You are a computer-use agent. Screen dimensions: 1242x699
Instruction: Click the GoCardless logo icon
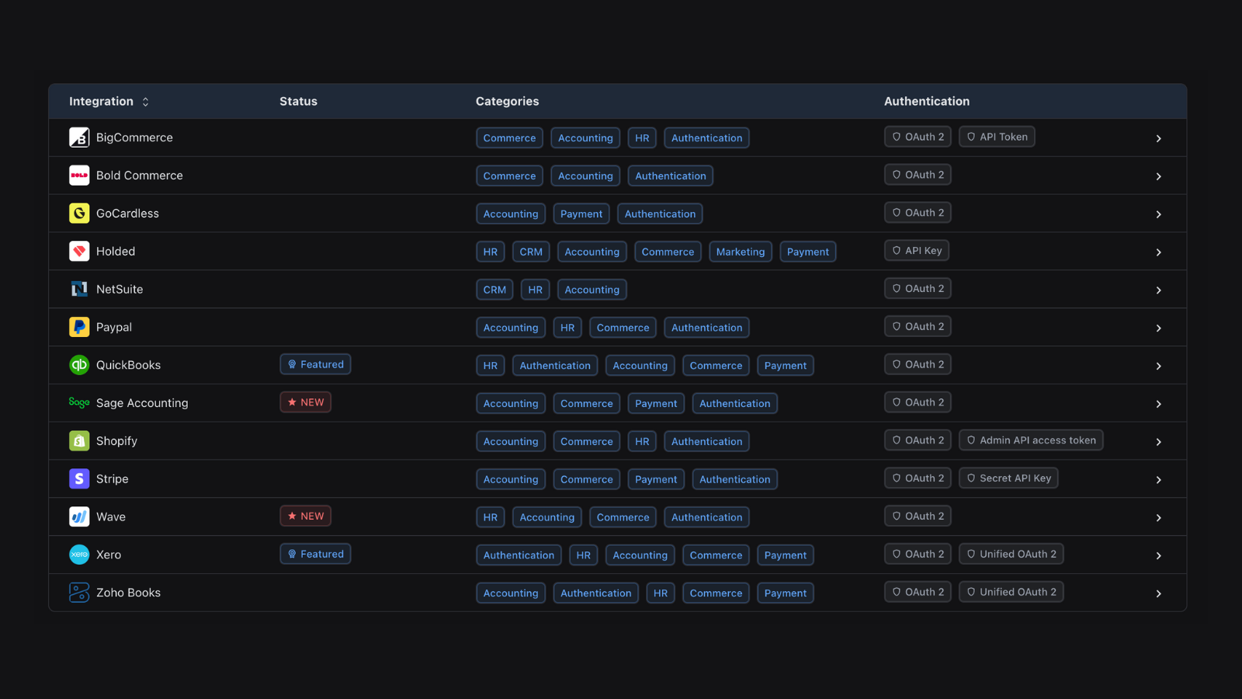[x=79, y=213]
